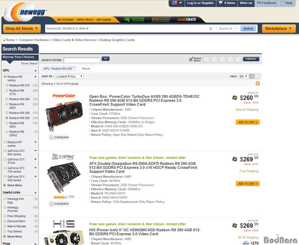The width and height of the screenshot is (299, 245).
Task: Open the Shop All Stores menu
Action: tap(22, 28)
